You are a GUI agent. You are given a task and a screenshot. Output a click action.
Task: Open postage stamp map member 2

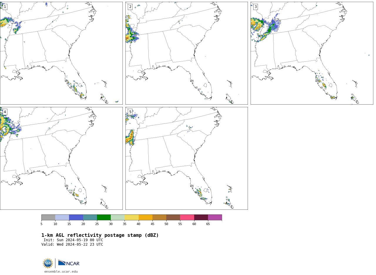pos(187,53)
